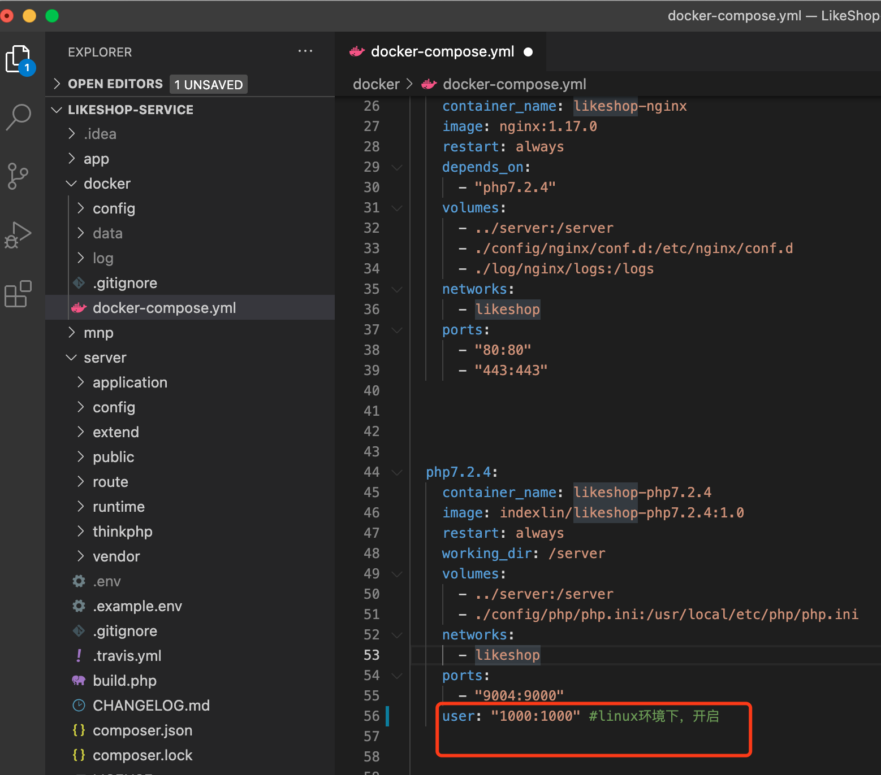881x775 pixels.
Task: Open the Extensions view icon
Action: [18, 294]
